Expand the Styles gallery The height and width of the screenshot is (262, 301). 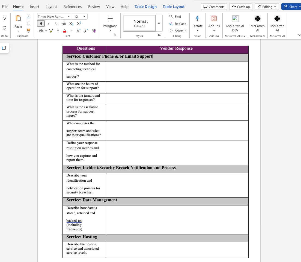pyautogui.click(x=159, y=23)
